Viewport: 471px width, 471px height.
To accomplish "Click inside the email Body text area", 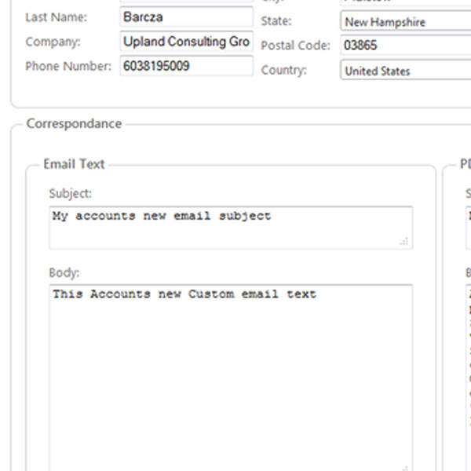I will click(x=230, y=377).
